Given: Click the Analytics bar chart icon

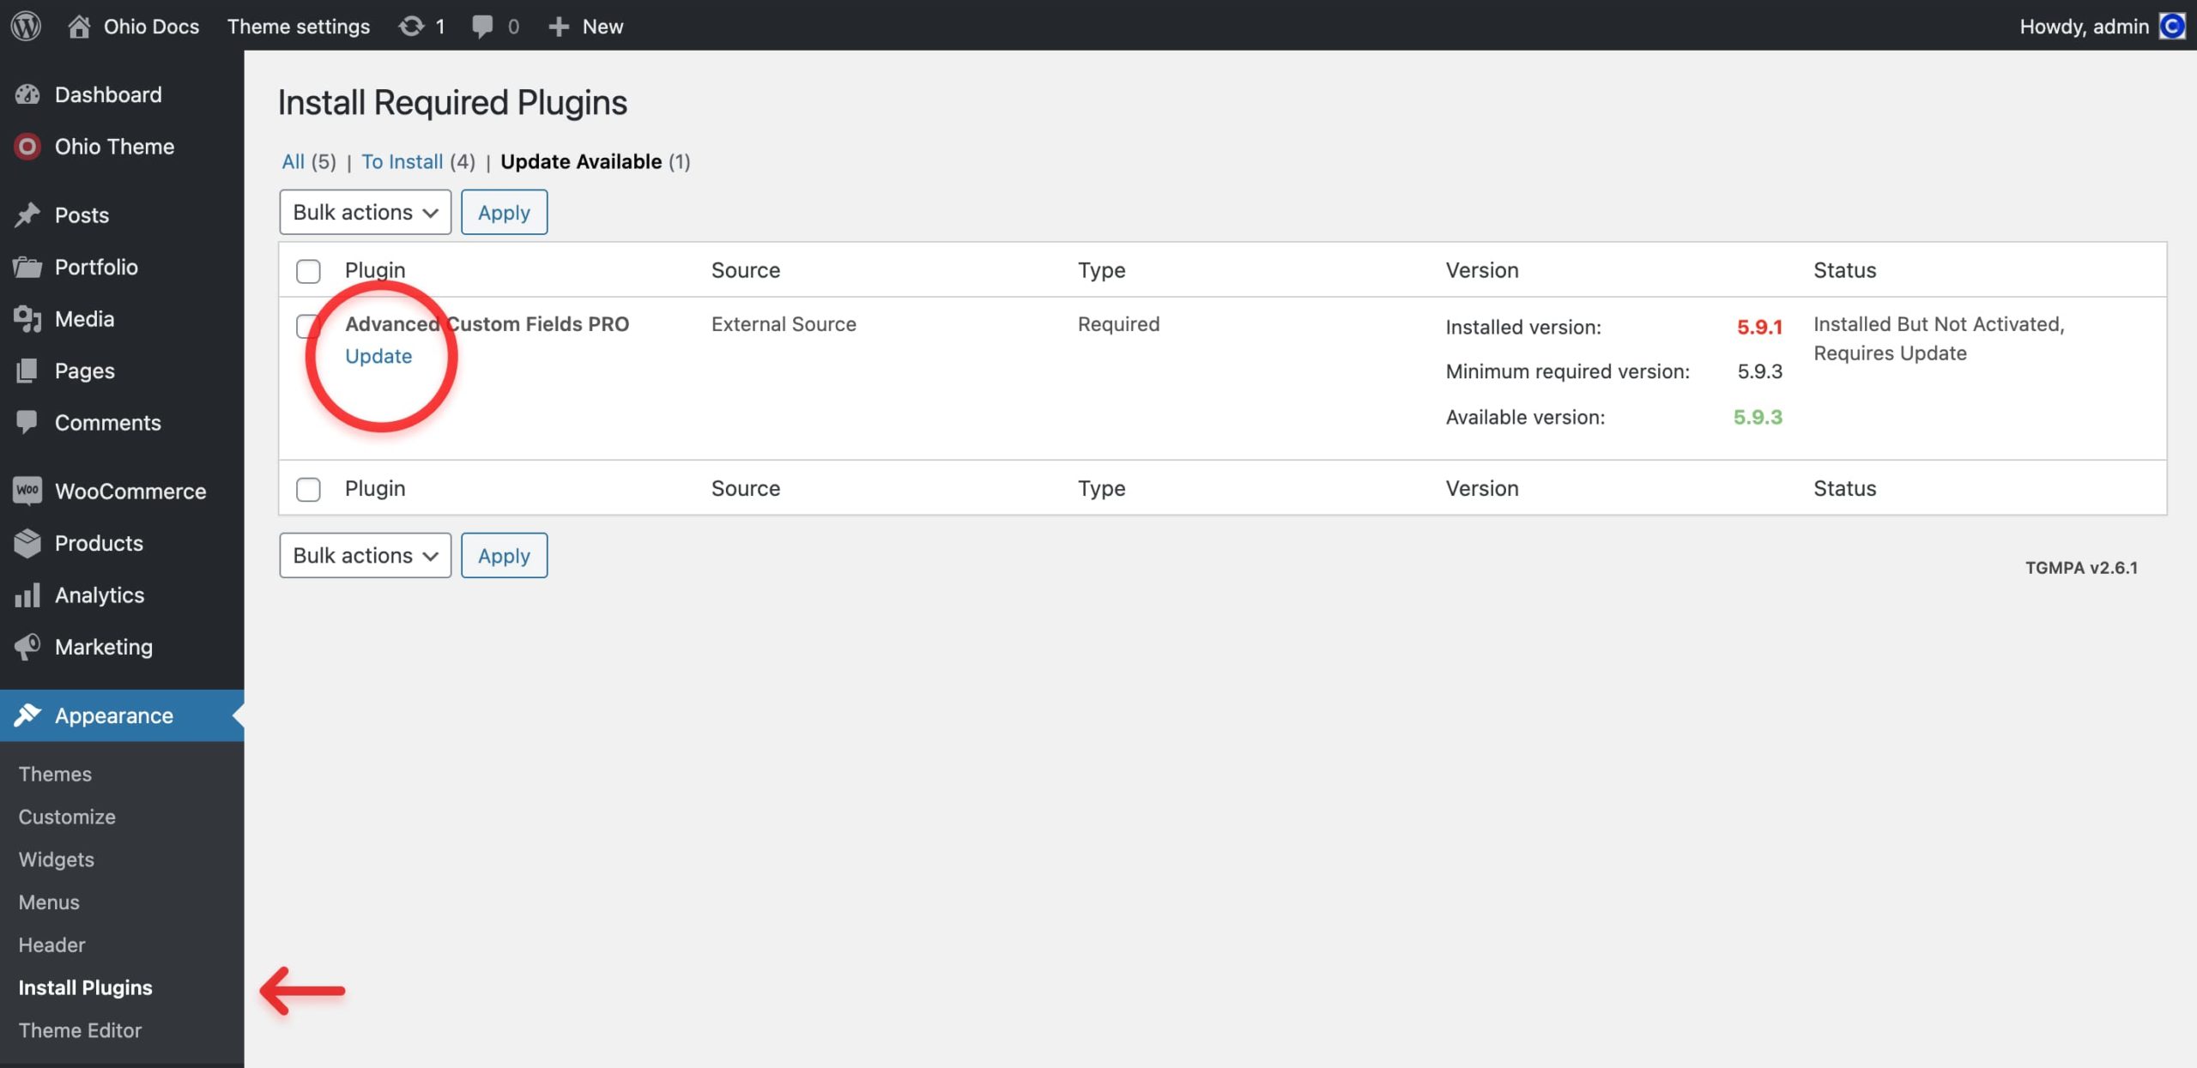Looking at the screenshot, I should point(27,594).
